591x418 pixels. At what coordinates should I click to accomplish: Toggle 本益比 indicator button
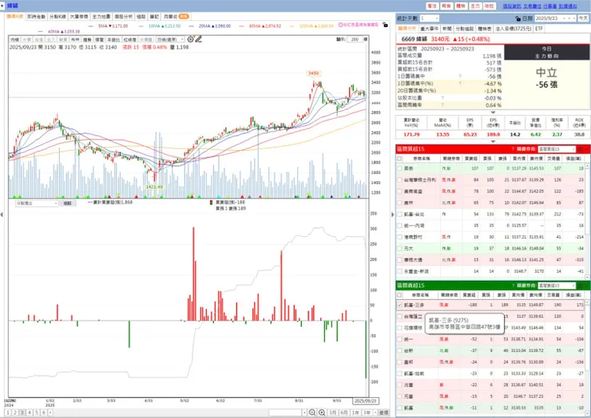pos(113,40)
